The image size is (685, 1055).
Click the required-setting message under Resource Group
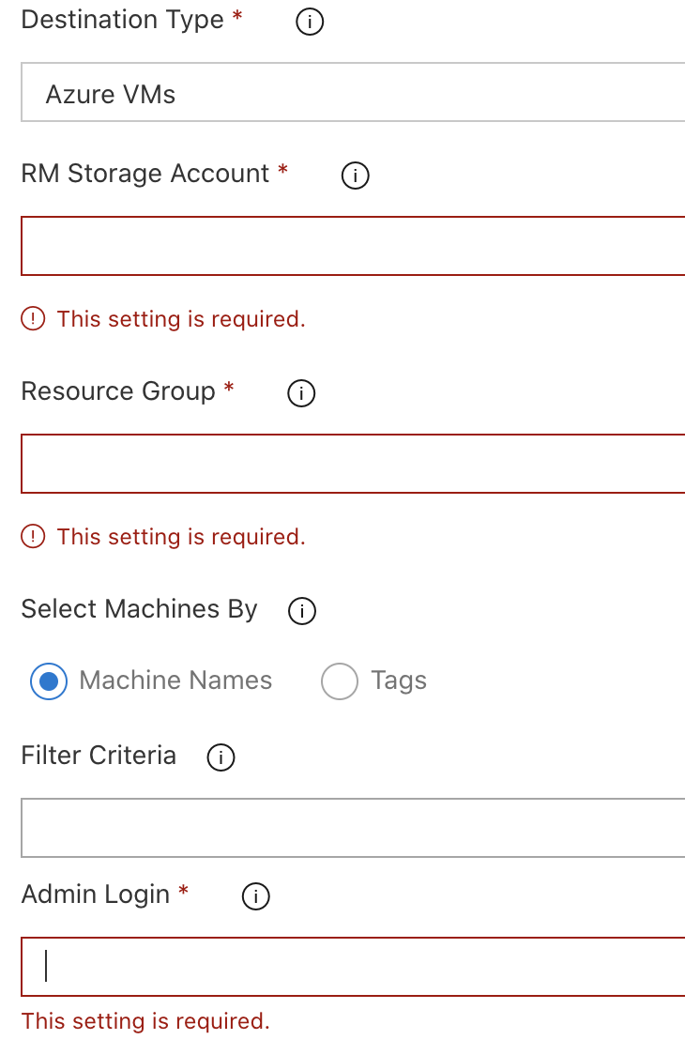[x=181, y=537]
